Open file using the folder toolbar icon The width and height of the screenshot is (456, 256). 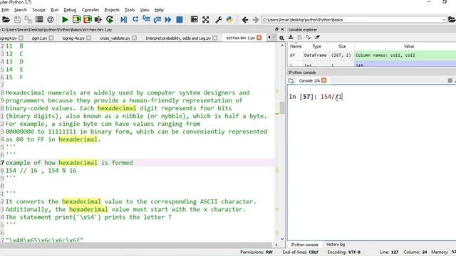6,20
